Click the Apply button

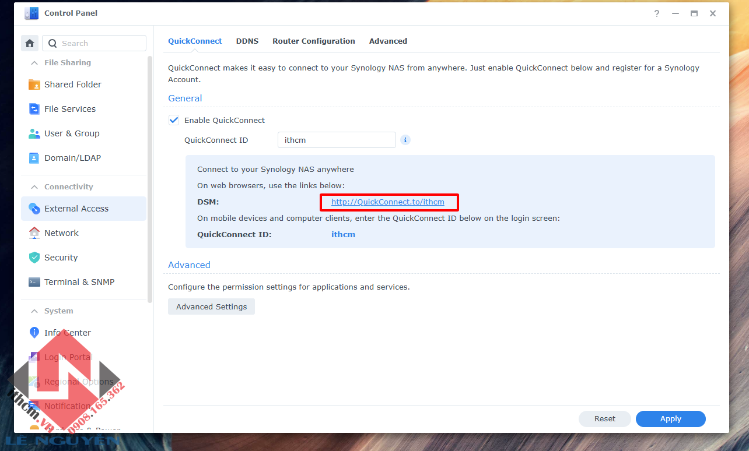[x=670, y=419]
